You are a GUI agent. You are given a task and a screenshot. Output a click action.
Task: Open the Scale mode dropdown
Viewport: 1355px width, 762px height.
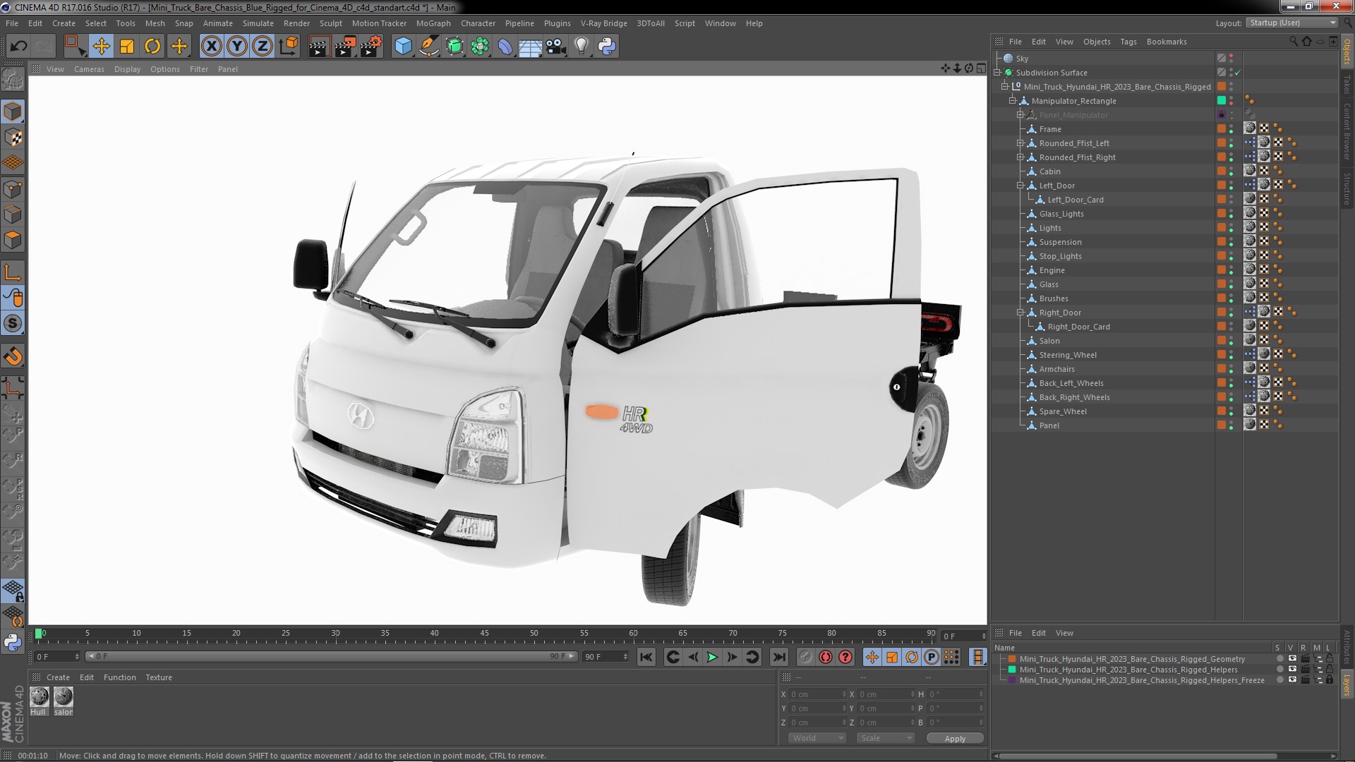[885, 738]
